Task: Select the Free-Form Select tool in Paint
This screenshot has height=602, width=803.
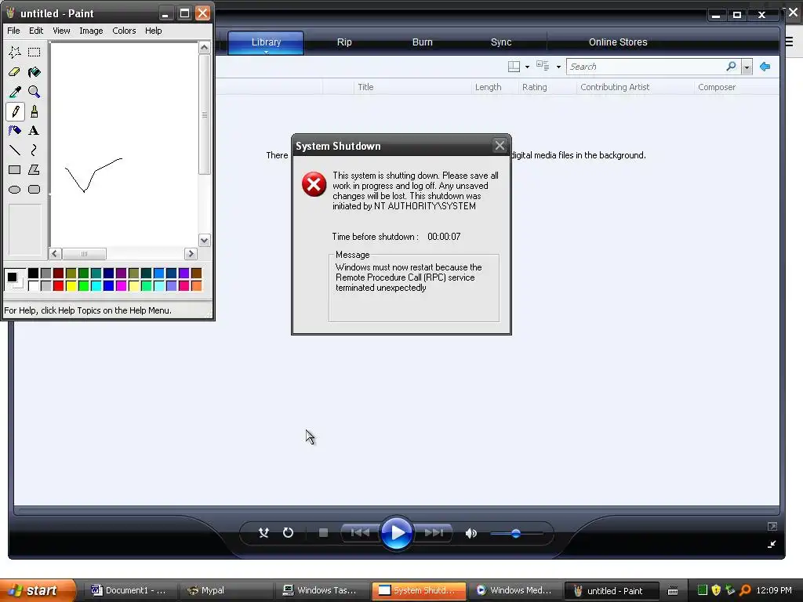Action: pos(15,53)
